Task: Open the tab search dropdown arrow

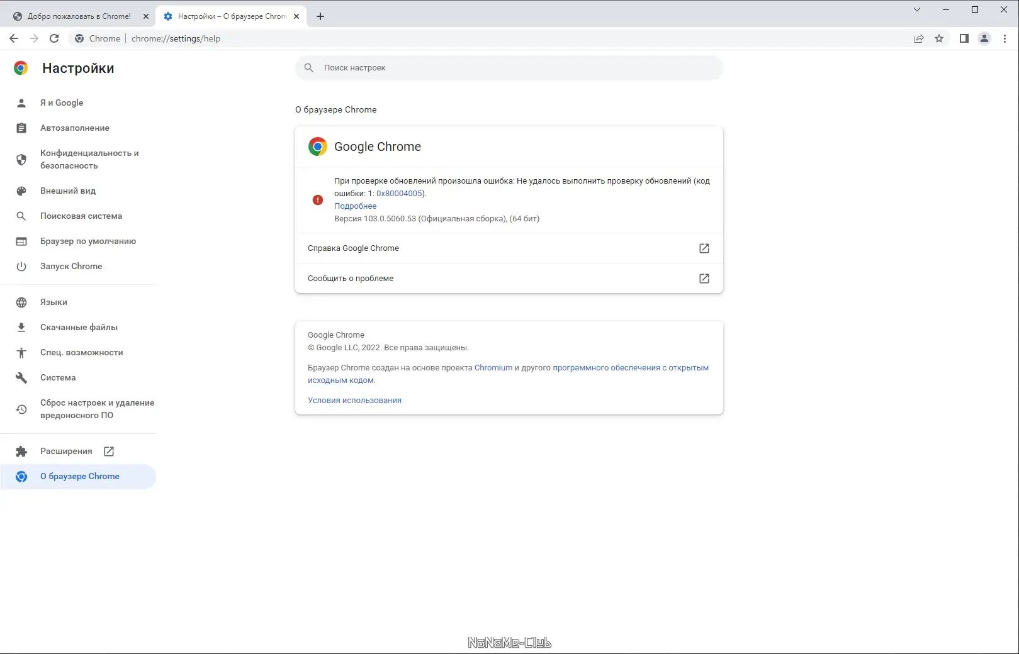Action: pos(917,9)
